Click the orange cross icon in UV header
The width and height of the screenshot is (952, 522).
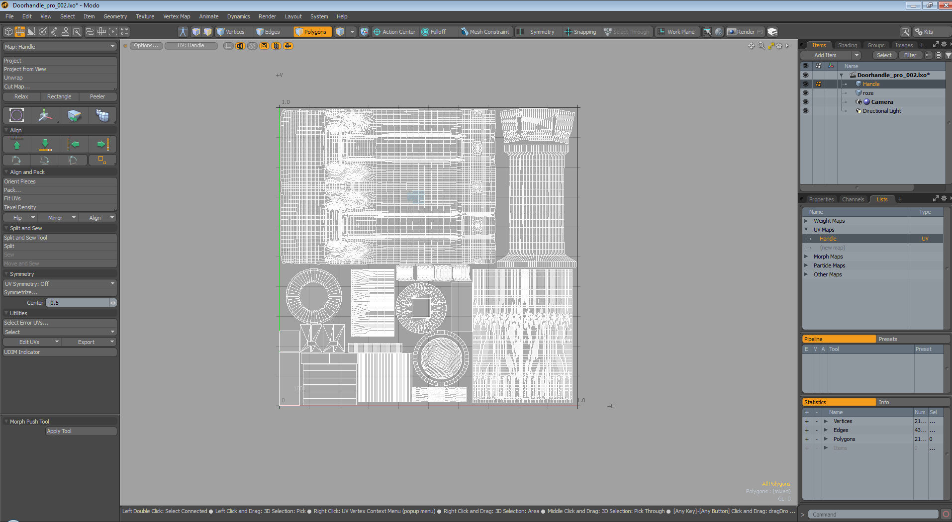click(x=288, y=46)
